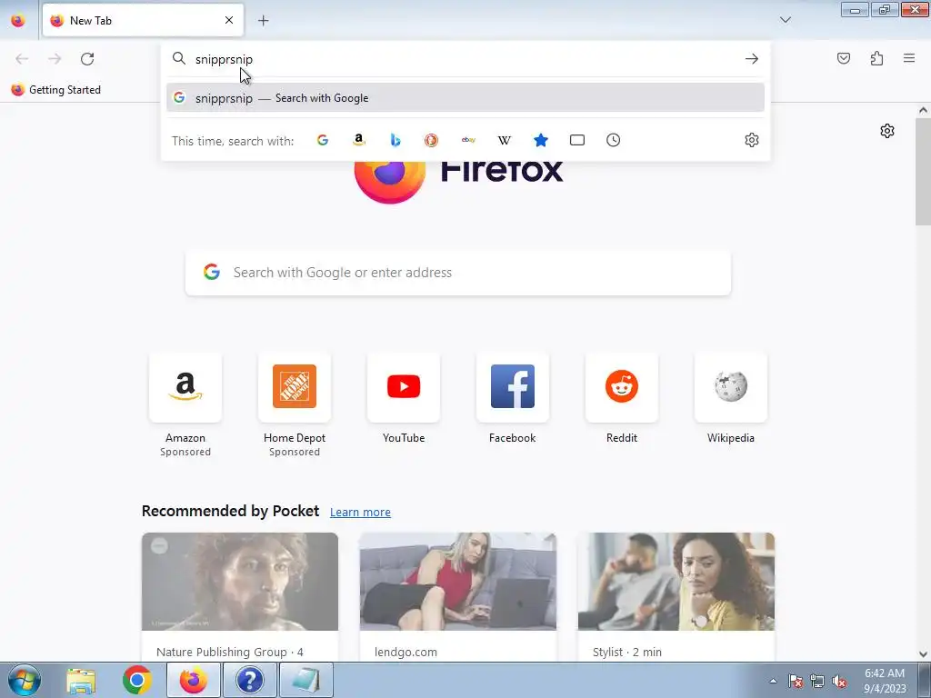Show hidden system tray icons
This screenshot has width=931, height=698.
pyautogui.click(x=773, y=681)
